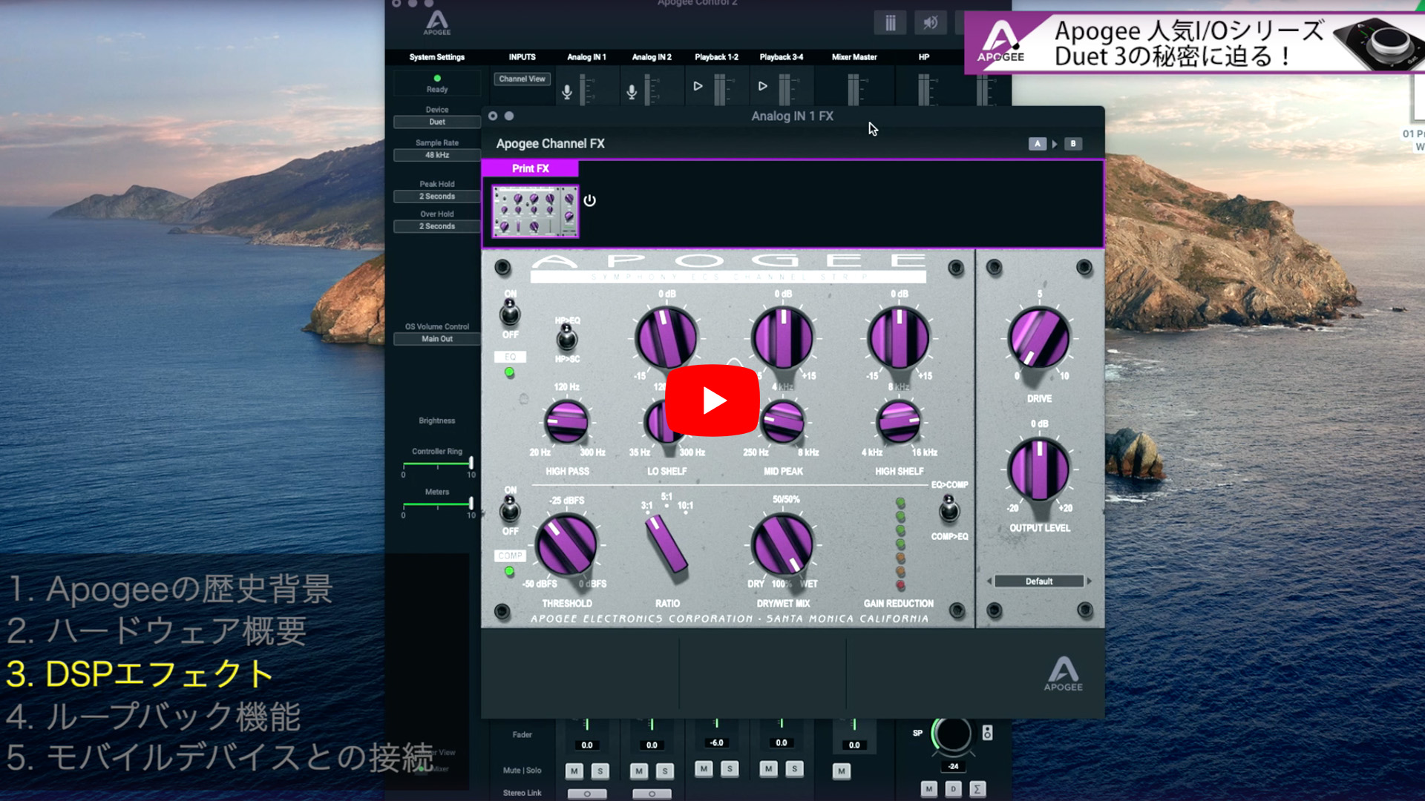The image size is (1425, 801).
Task: Click the master M mute button under SP knob
Action: pyautogui.click(x=928, y=789)
